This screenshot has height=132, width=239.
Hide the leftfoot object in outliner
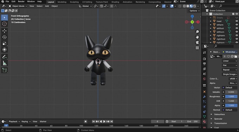tap(237, 28)
